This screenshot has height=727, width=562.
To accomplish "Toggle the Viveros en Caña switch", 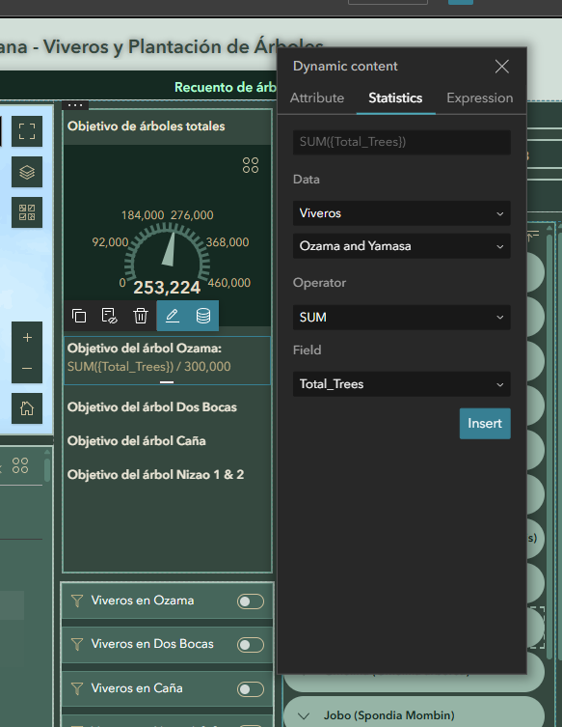I will pyautogui.click(x=251, y=689).
